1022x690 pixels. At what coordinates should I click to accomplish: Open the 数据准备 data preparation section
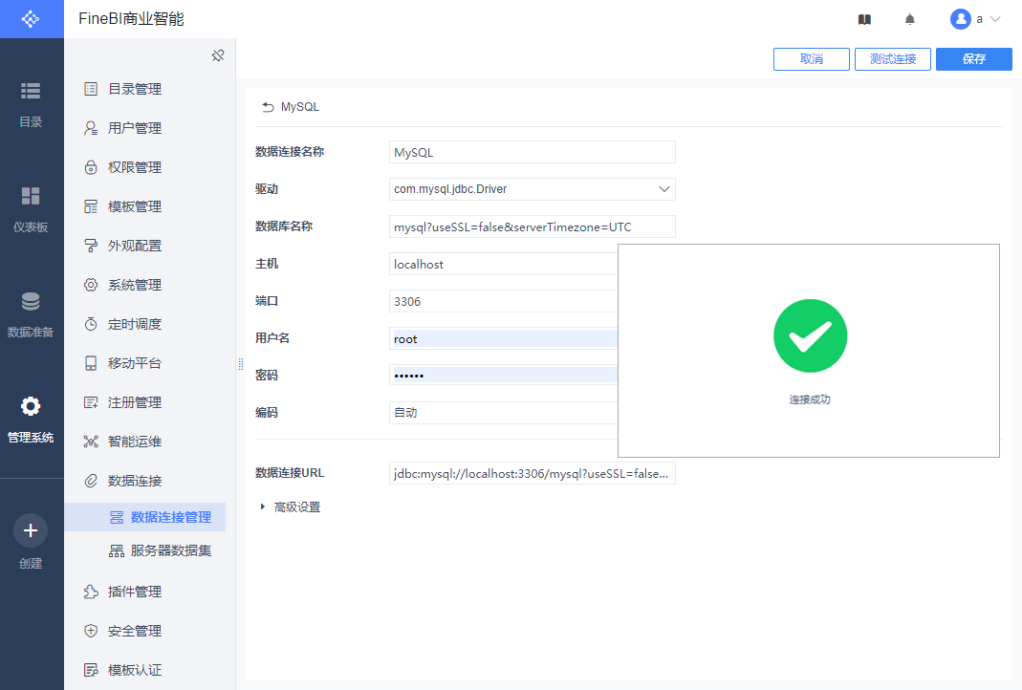point(31,314)
